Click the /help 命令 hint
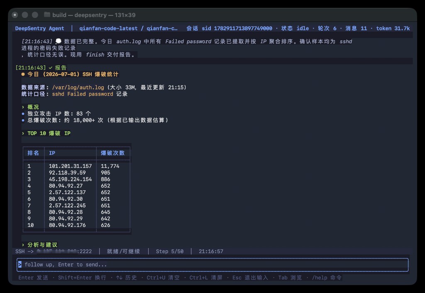Screen dimensions: 425x293 (x=327, y=278)
